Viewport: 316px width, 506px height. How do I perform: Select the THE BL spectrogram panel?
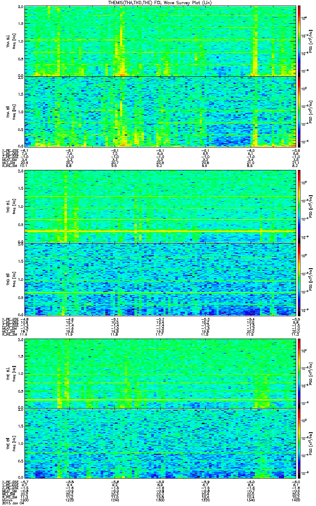coord(160,373)
